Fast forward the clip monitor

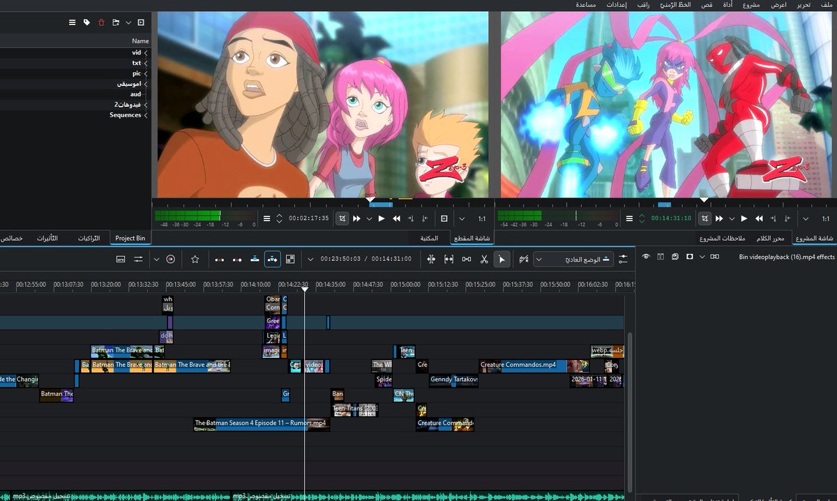tap(356, 218)
